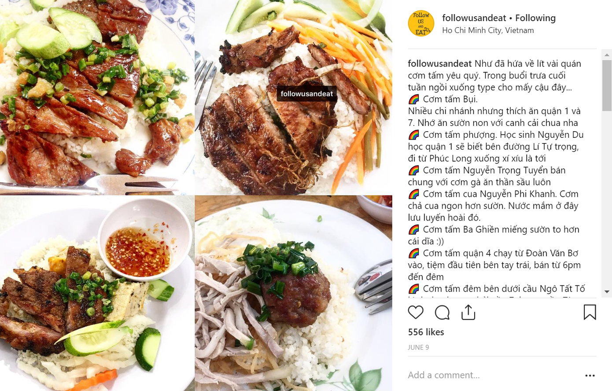Open comments with the speech bubble icon

tap(442, 313)
